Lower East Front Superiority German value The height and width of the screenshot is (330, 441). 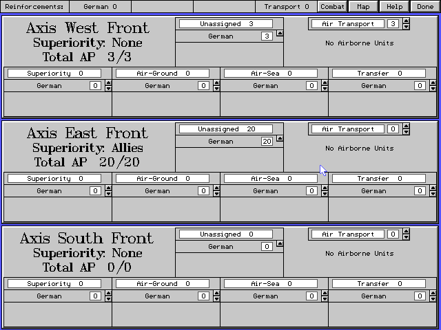tap(108, 194)
